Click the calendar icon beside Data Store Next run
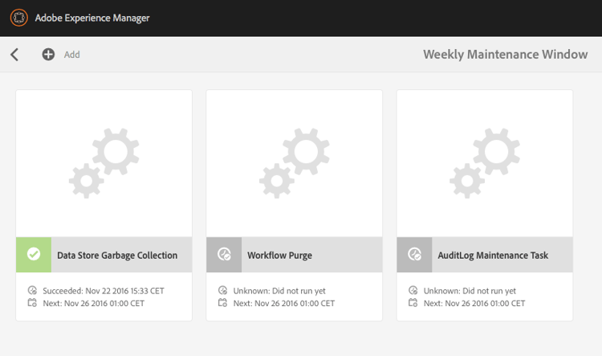Screen dimensions: 602x356 32,303
